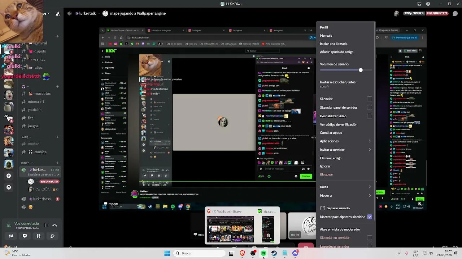Image resolution: width=462 pixels, height=259 pixels.
Task: Check the Deshabilitar vídeo checkbox
Action: click(x=369, y=116)
